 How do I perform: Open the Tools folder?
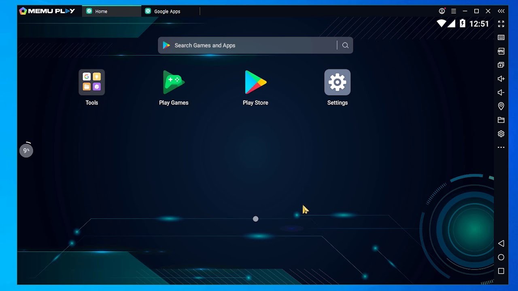point(92,82)
